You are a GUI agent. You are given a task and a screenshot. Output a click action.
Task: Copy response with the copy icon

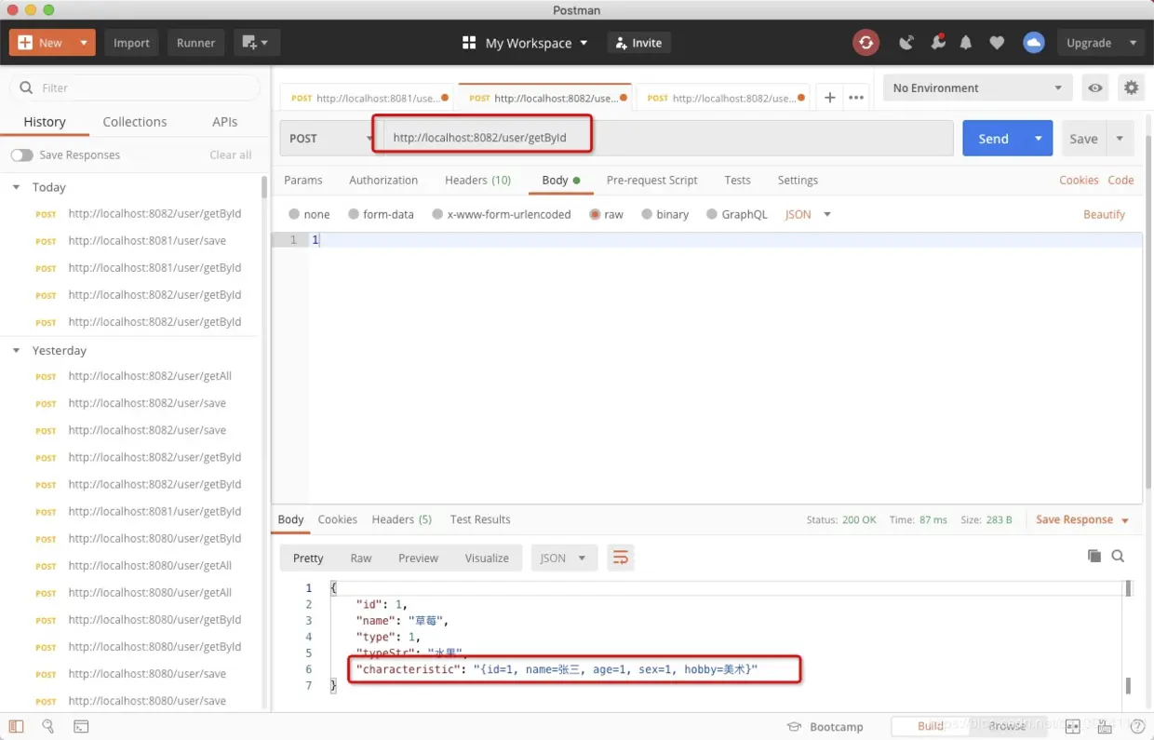tap(1094, 556)
